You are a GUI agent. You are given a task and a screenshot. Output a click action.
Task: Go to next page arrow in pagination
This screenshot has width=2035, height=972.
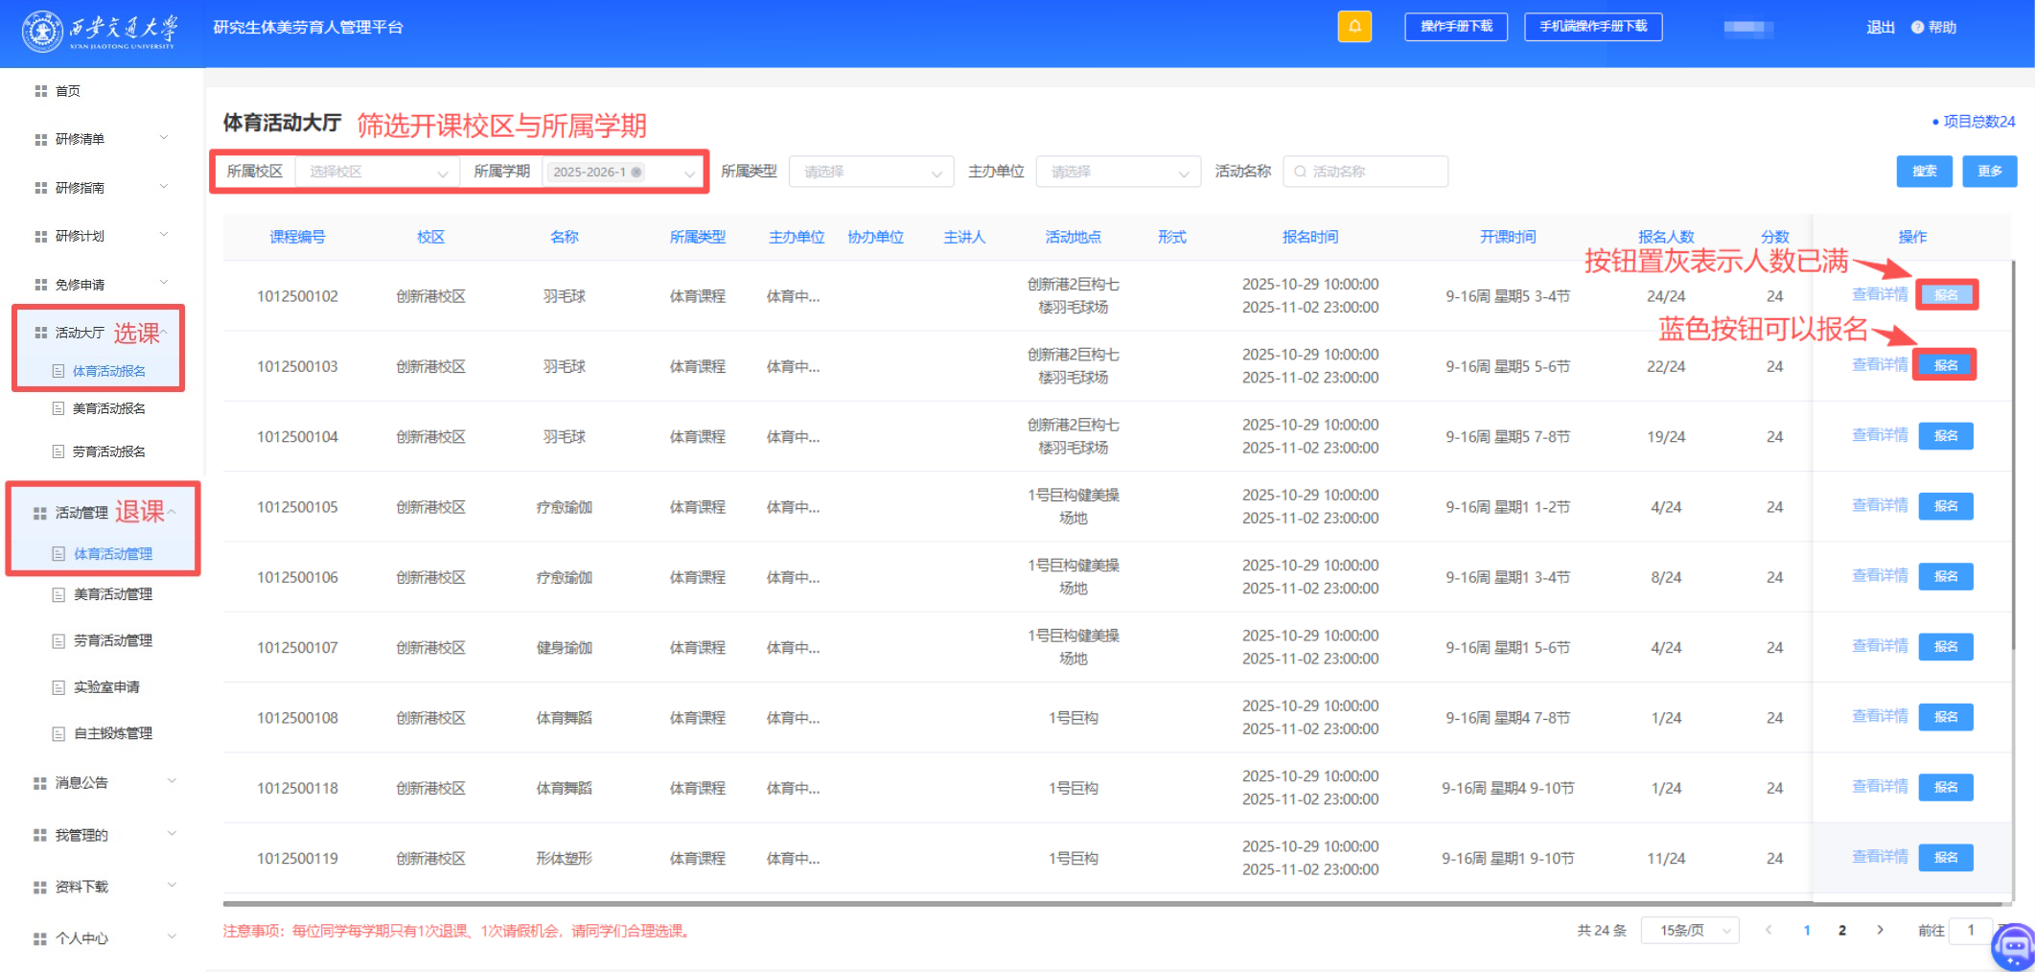click(1880, 930)
